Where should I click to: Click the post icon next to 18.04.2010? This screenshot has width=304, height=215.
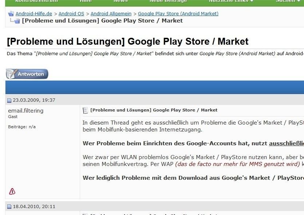pyautogui.click(x=9, y=207)
